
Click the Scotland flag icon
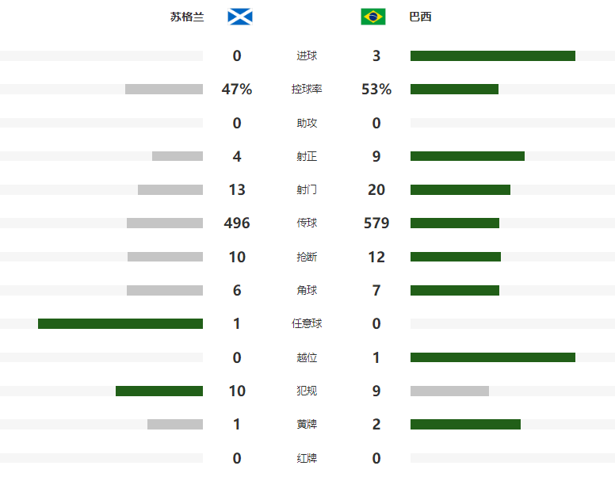point(240,17)
